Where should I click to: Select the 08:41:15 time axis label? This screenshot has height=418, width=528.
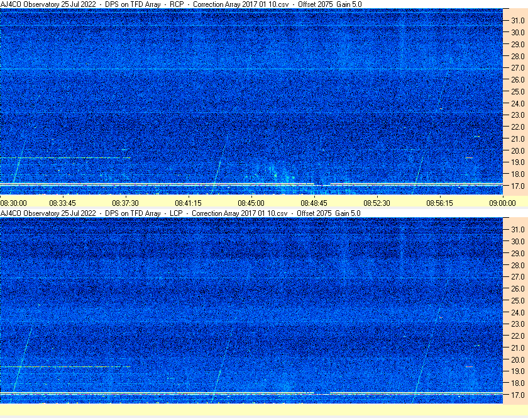coord(188,203)
